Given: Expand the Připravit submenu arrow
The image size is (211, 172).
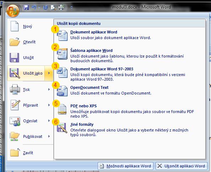Looking at the screenshot, I should click(x=49, y=105).
